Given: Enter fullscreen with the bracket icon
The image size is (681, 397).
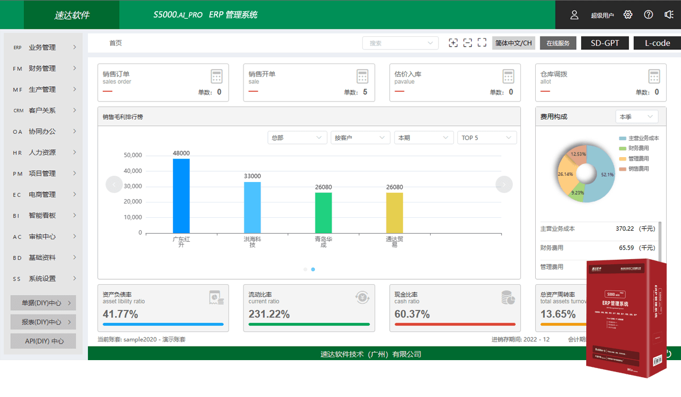Looking at the screenshot, I should tap(482, 43).
